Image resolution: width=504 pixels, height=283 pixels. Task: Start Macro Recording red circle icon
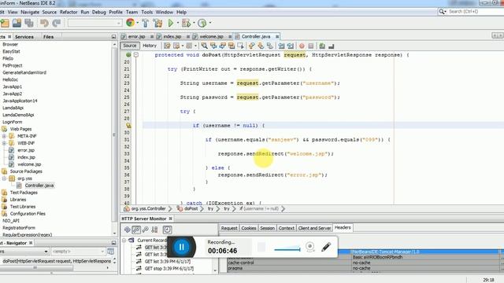[302, 46]
